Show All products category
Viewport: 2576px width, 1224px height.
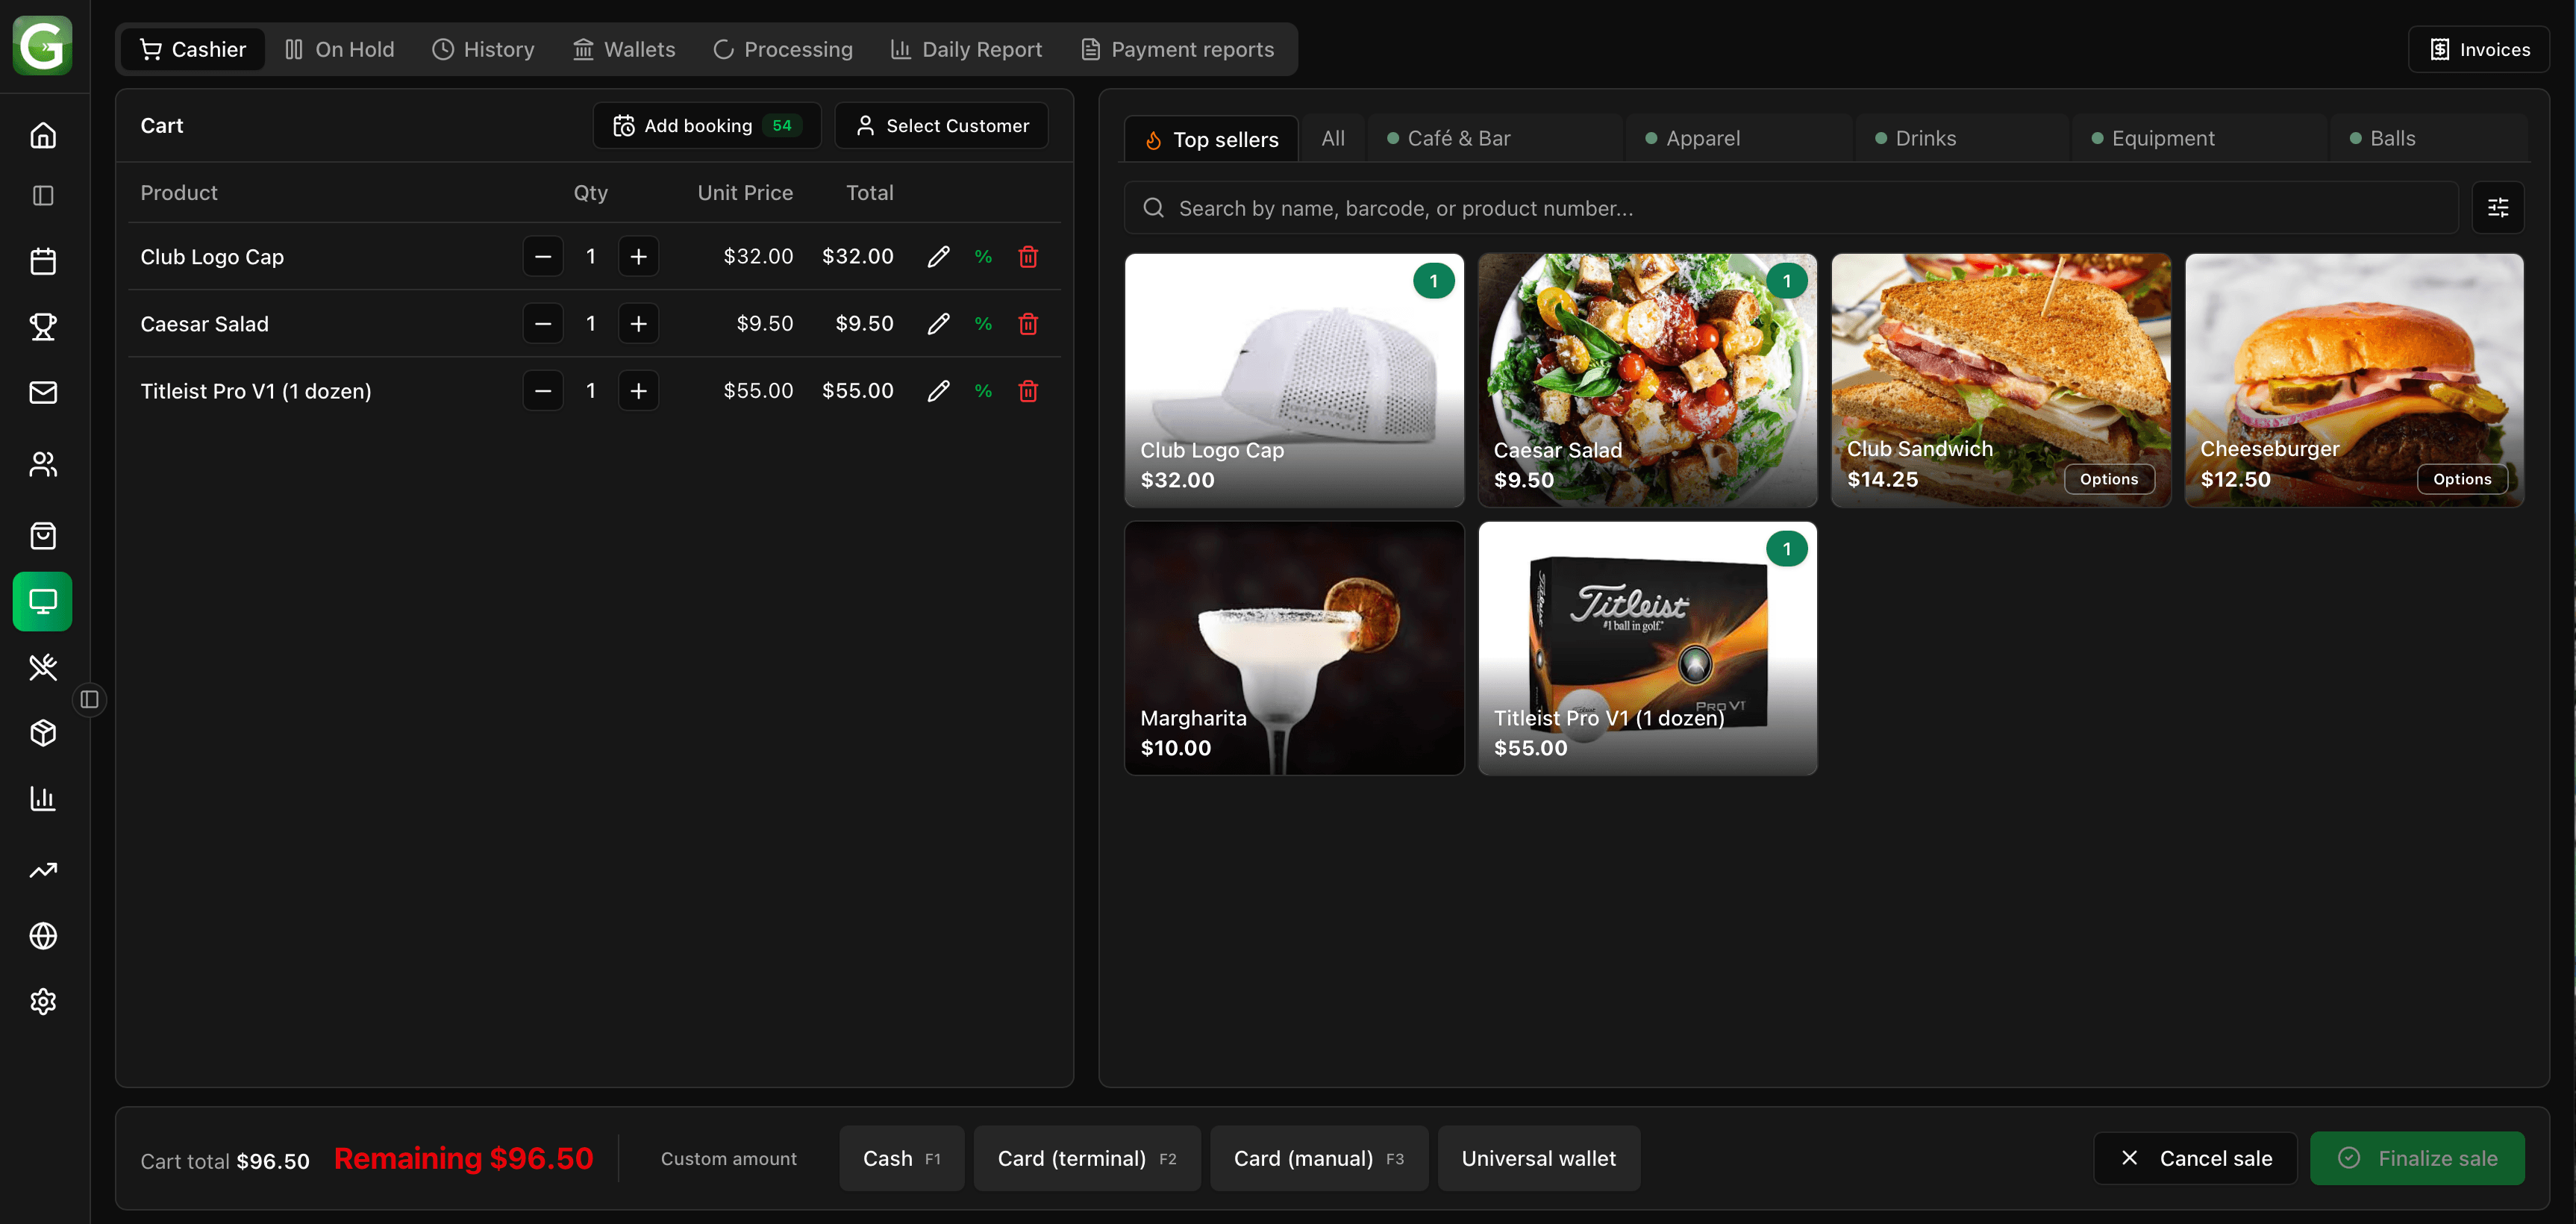coord(1332,139)
